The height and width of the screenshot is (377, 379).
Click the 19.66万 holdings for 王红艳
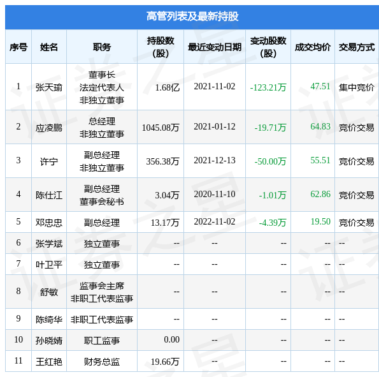165,362
